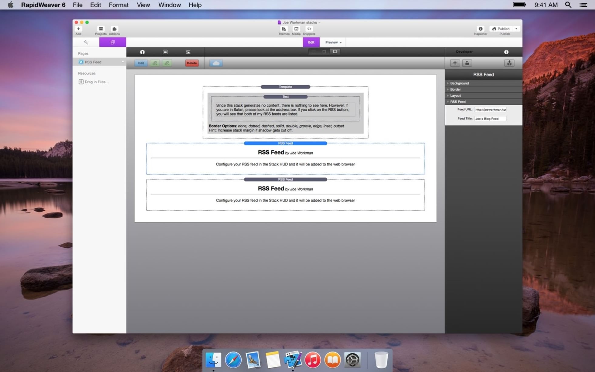This screenshot has height=372, width=595.
Task: Open the Mail stamp Dock icon
Action: (253, 360)
